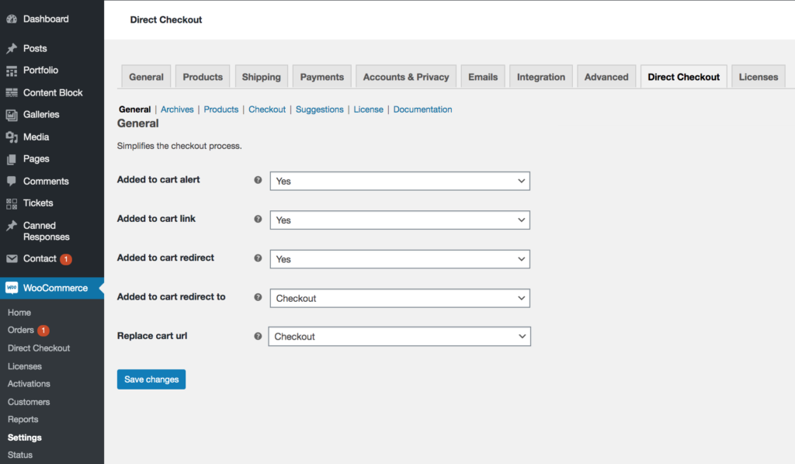Open the License sub-section link
The image size is (795, 464).
[x=369, y=109]
